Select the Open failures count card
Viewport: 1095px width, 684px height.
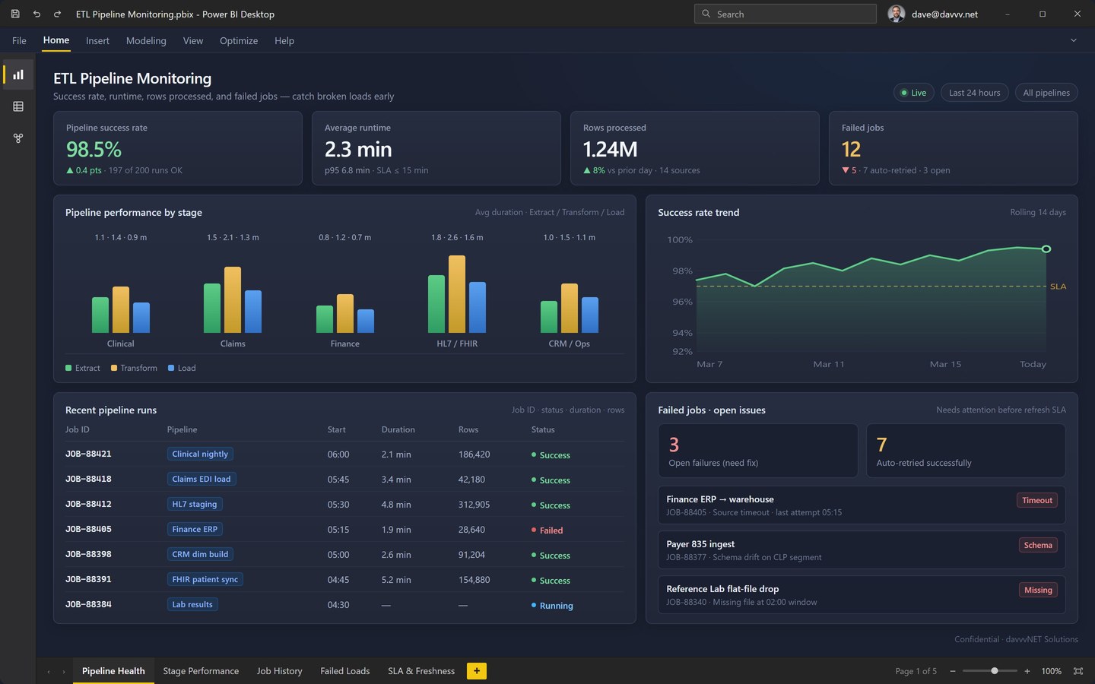click(757, 451)
